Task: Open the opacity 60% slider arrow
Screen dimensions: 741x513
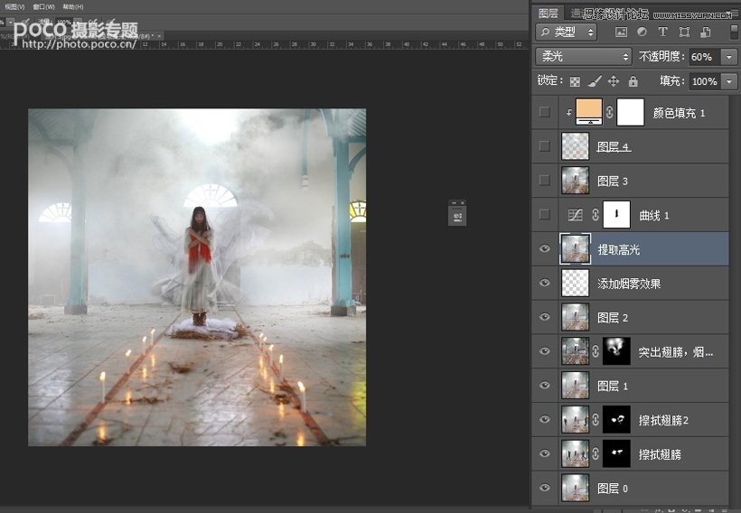Action: [x=729, y=57]
